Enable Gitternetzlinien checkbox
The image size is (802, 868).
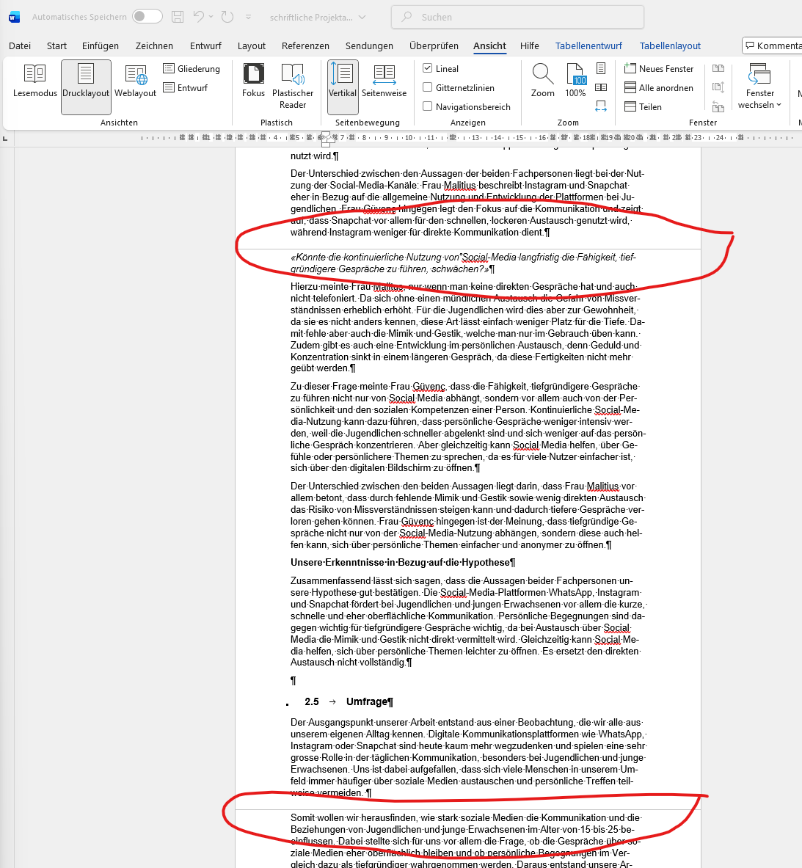click(427, 87)
